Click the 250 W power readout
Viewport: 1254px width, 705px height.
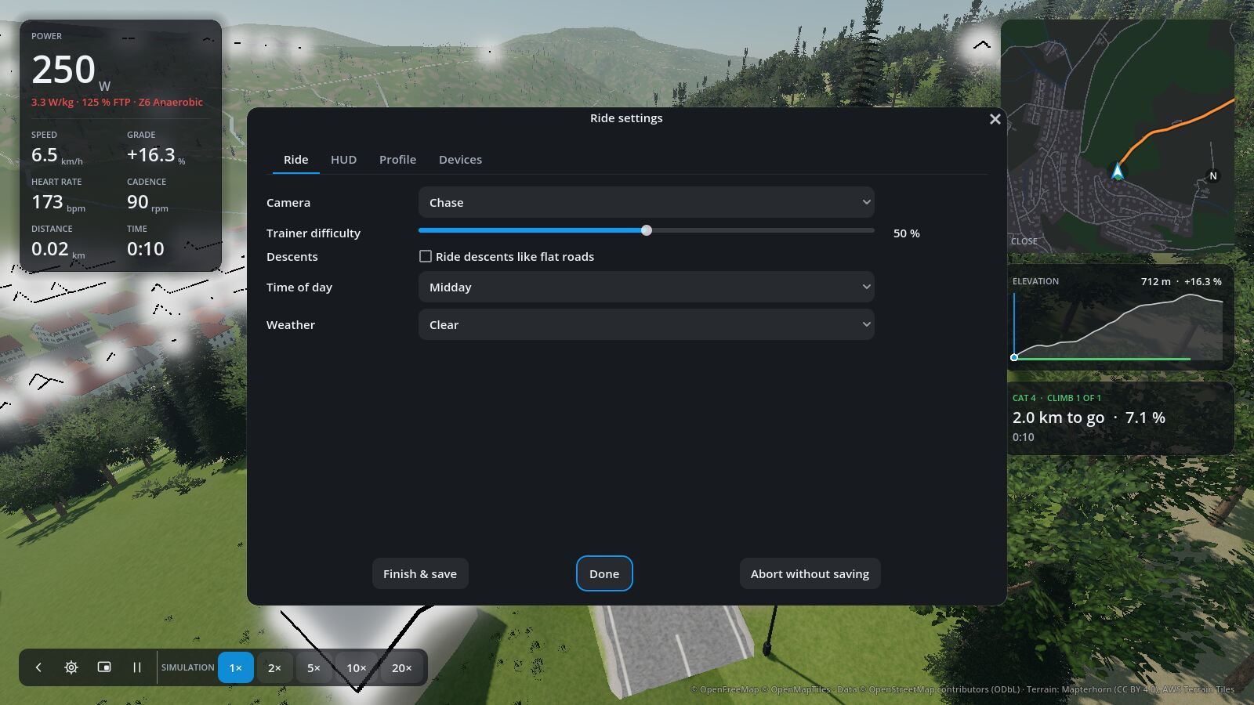(x=71, y=71)
